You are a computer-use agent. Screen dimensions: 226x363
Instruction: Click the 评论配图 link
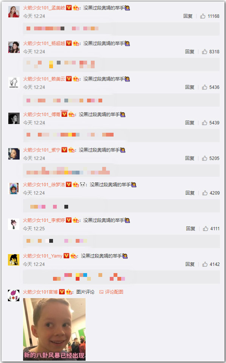pyautogui.click(x=111, y=292)
